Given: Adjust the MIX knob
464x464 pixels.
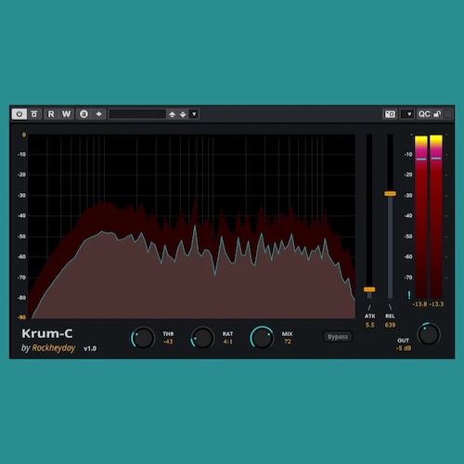Looking at the screenshot, I should (262, 338).
